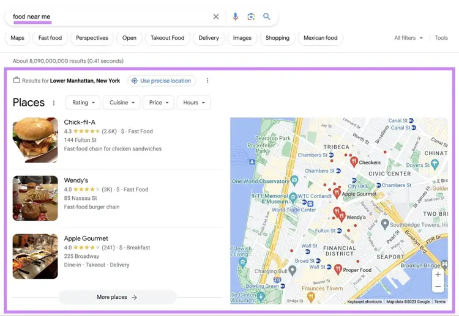This screenshot has width=459, height=316.
Task: Select the Mexican food chip
Action: click(x=321, y=38)
